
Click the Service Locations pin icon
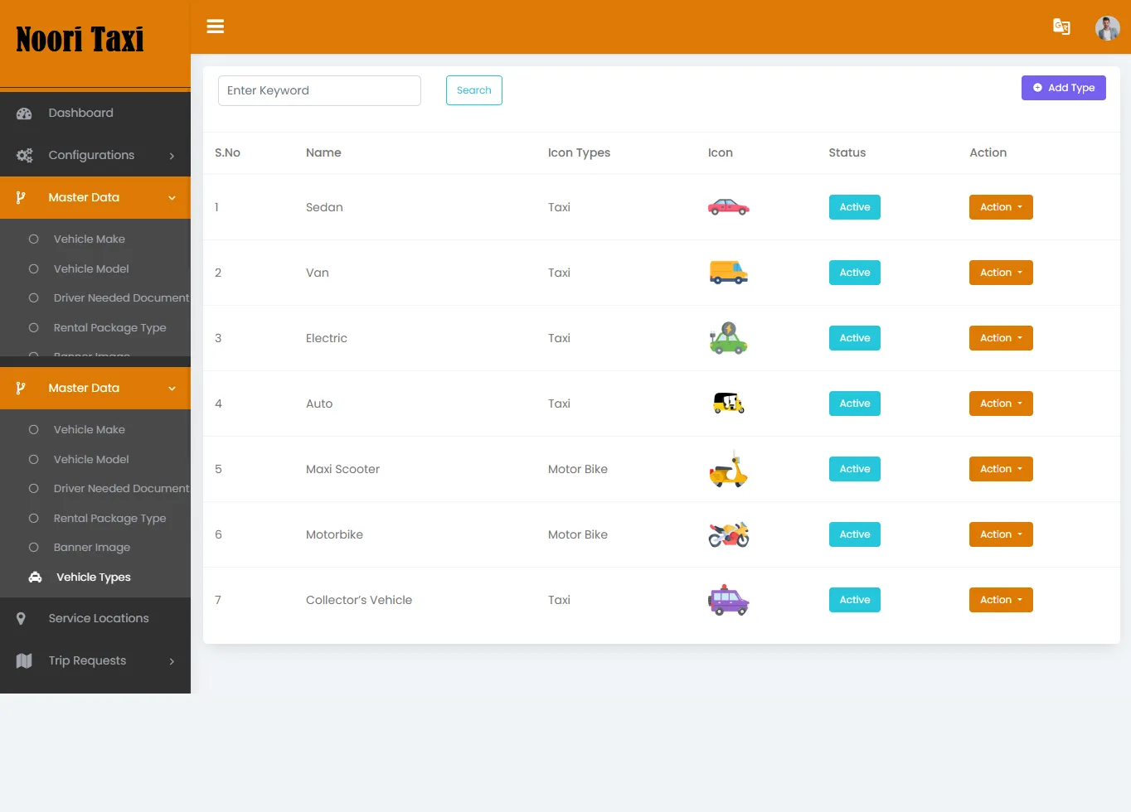[x=21, y=618]
